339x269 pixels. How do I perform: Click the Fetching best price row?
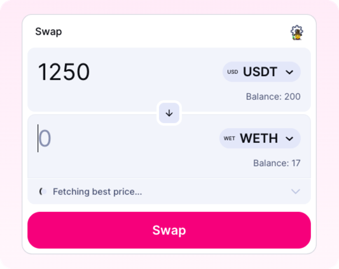click(x=169, y=192)
